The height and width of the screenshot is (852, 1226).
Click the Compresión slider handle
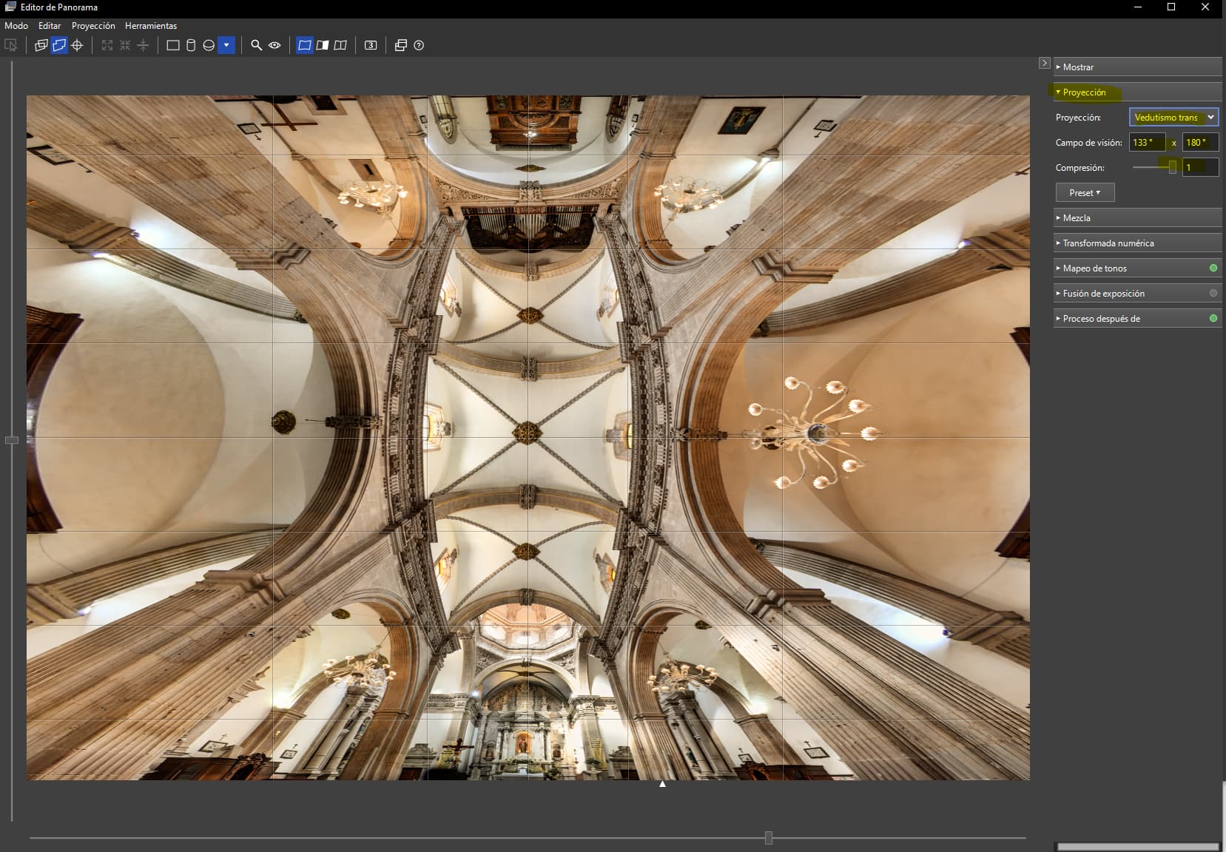[1173, 167]
